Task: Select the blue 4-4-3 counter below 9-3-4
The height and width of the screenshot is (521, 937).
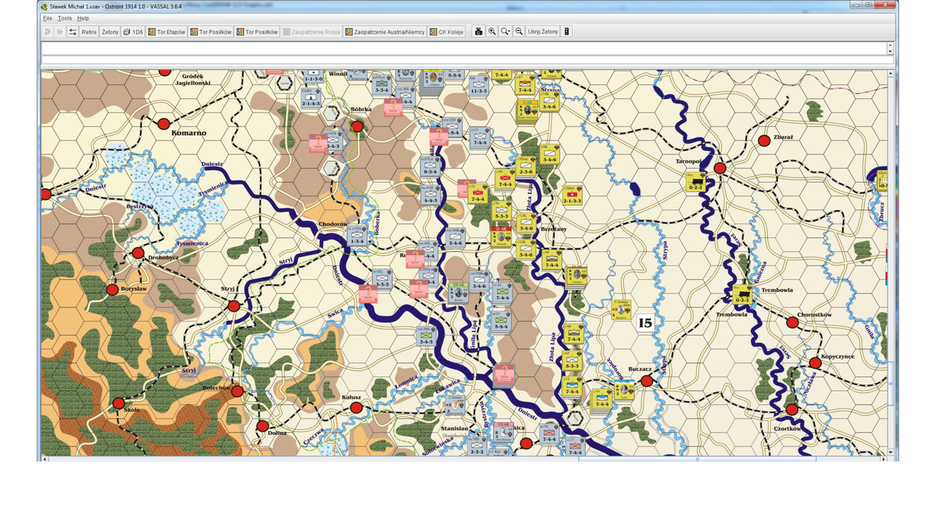Action: (430, 195)
